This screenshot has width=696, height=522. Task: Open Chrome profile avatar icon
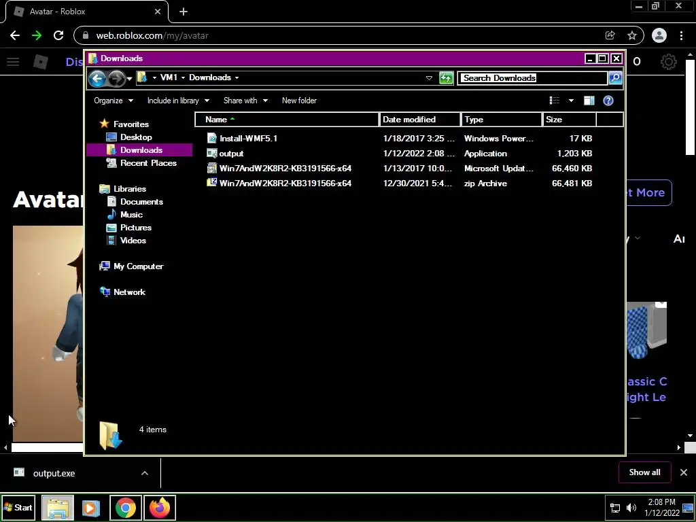coord(659,35)
